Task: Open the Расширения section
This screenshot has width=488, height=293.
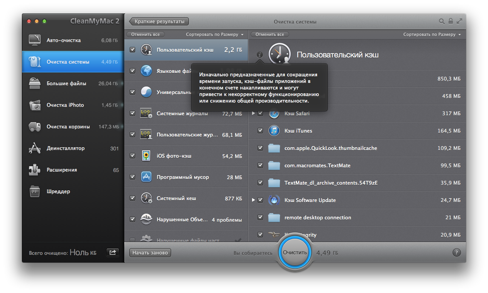Action: coord(73,170)
